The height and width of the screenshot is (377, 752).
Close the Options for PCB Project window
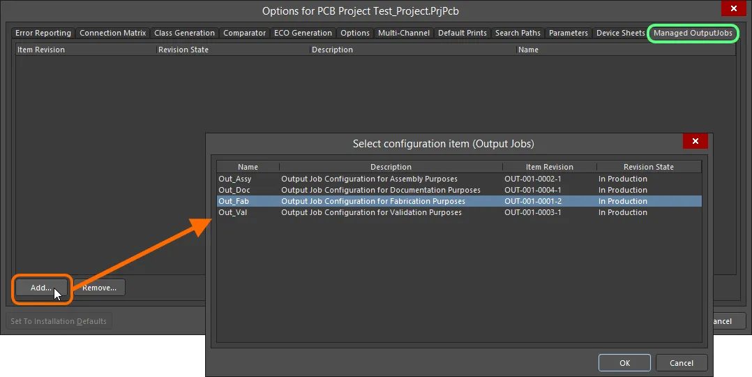tap(734, 8)
